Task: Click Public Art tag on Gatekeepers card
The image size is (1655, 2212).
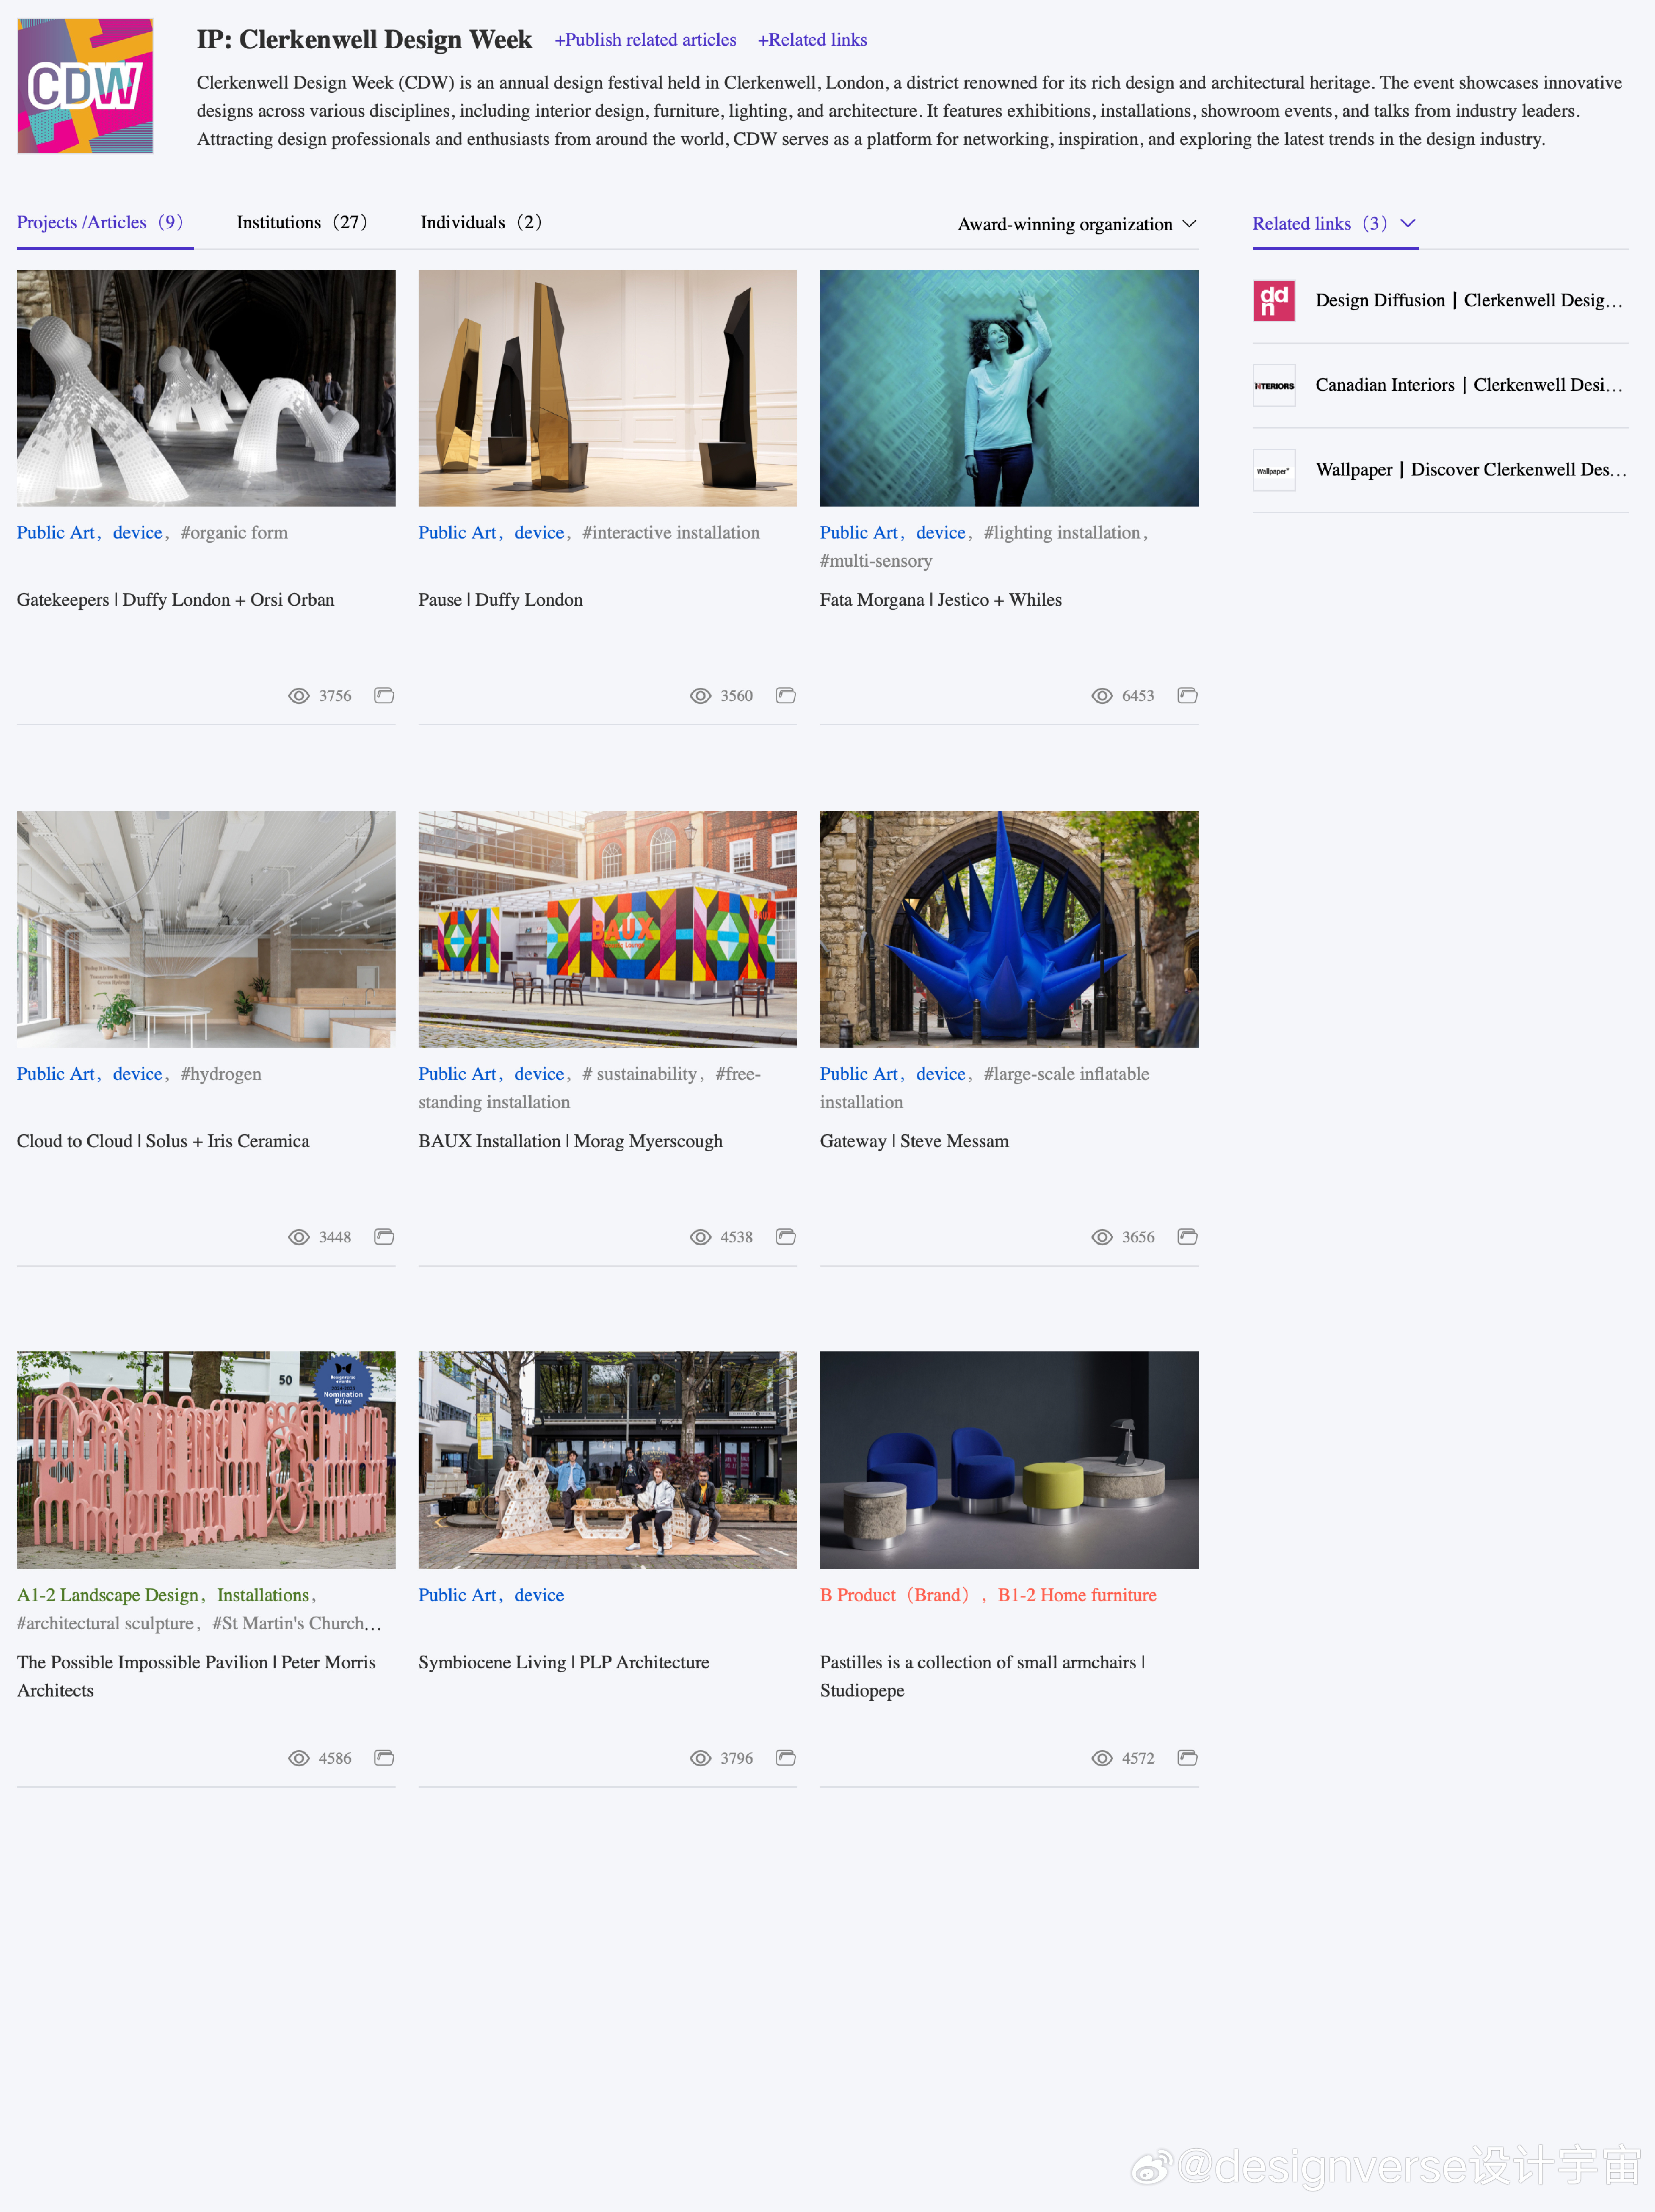Action: coord(56,533)
